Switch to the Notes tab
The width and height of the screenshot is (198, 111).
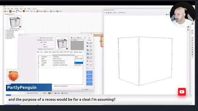(80, 52)
